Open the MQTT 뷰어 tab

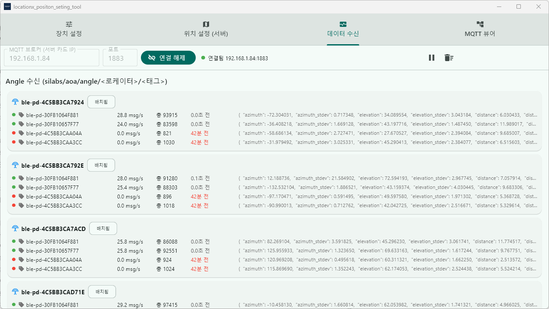480,29
